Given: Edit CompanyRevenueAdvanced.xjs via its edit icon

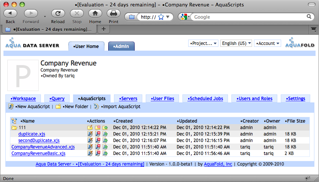Looking at the screenshot, I should tap(90, 147).
